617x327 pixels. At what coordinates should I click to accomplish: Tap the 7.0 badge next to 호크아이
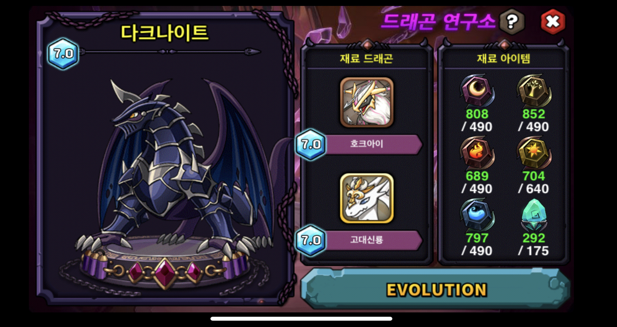(311, 145)
